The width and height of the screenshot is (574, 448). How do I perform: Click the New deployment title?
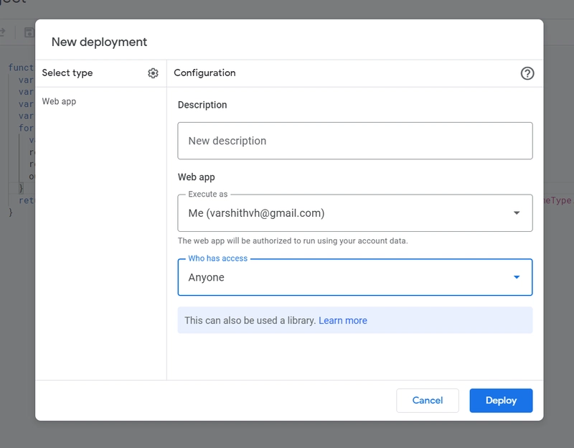[x=99, y=42]
